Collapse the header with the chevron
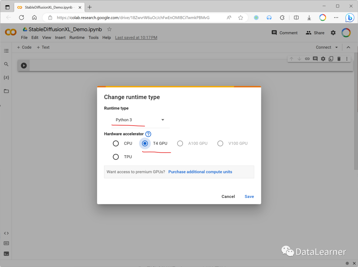This screenshot has width=358, height=267. [348, 47]
